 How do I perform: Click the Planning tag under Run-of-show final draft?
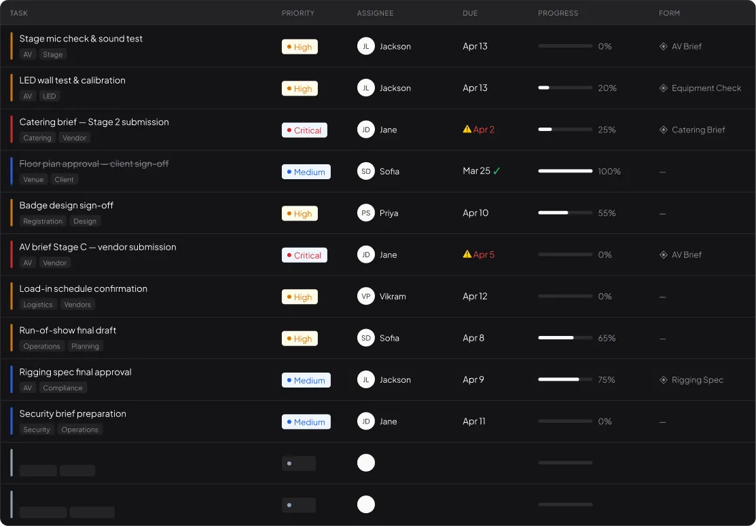pyautogui.click(x=86, y=346)
